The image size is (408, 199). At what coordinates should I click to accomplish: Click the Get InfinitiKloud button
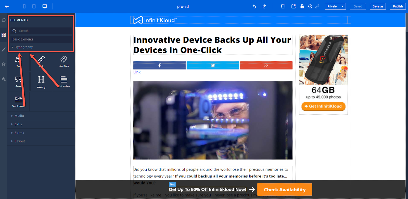tap(323, 106)
